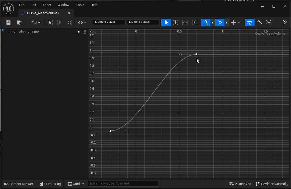
Task: Toggle value snapping magnet button
Action: point(219,22)
